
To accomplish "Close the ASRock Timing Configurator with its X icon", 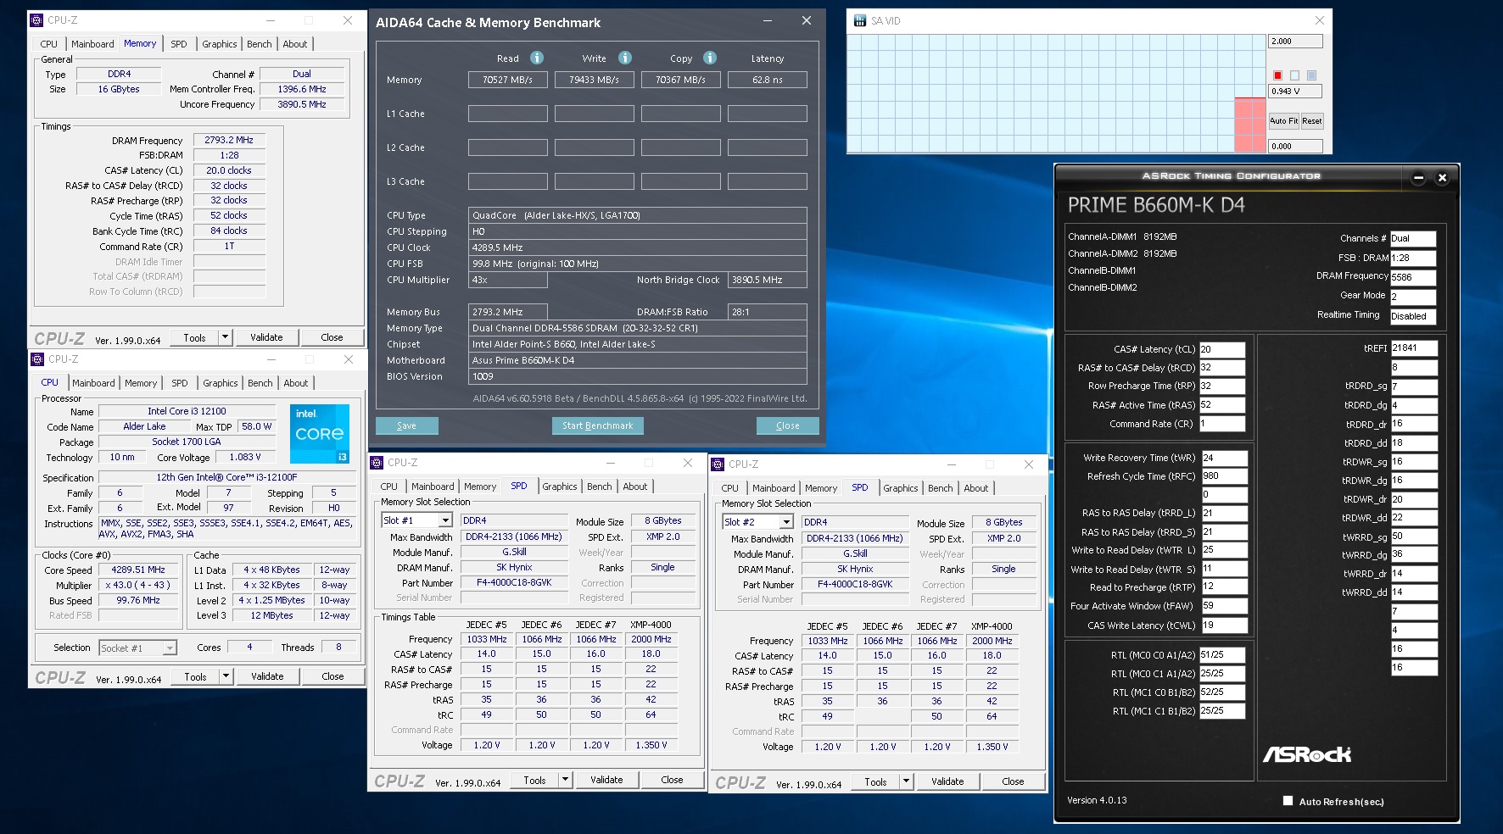I will (x=1442, y=177).
